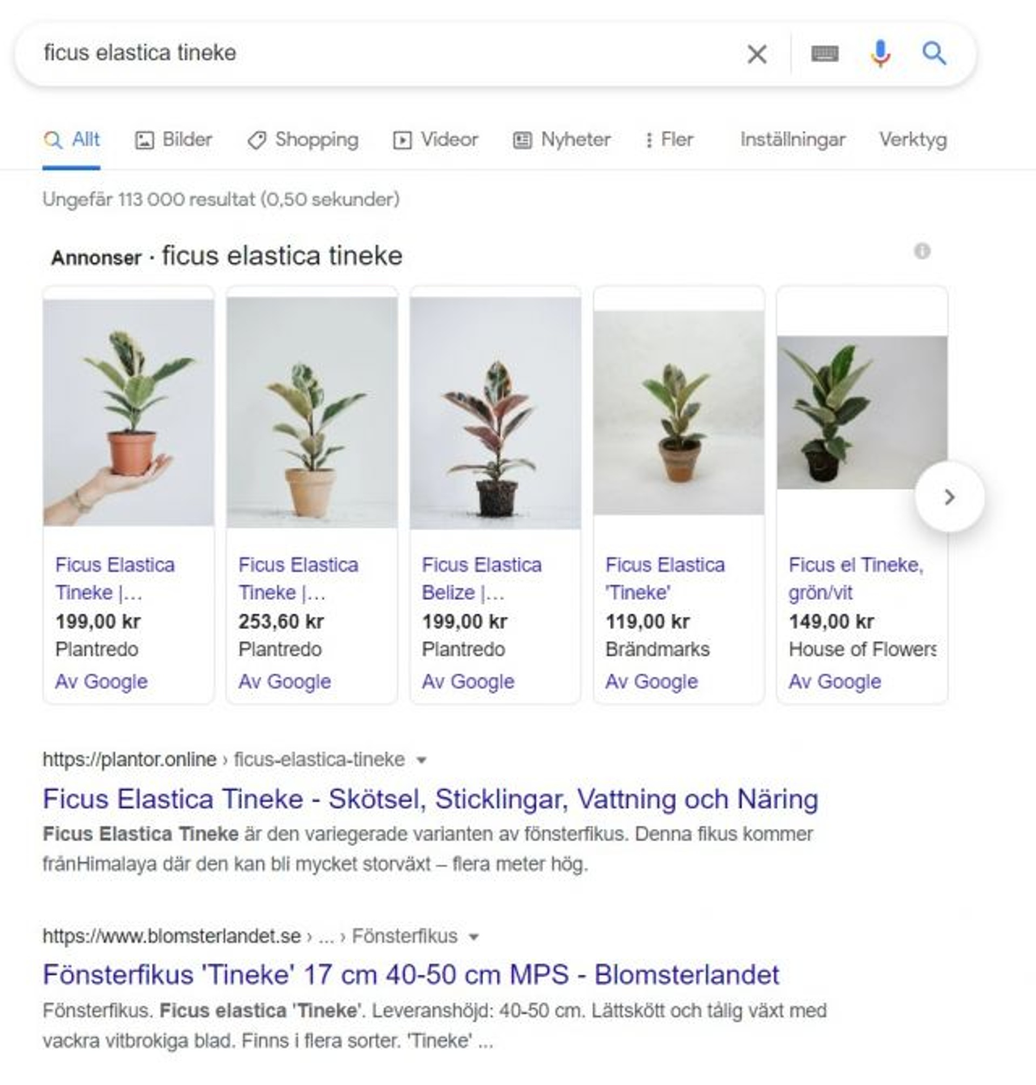Open Fönsterfikus 'Tineke' Blomsterlandet result
The height and width of the screenshot is (1085, 1036).
click(x=411, y=974)
